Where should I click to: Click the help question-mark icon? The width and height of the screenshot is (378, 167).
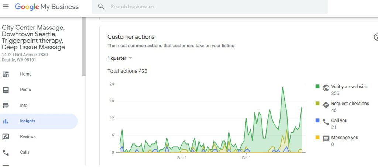pos(376,37)
